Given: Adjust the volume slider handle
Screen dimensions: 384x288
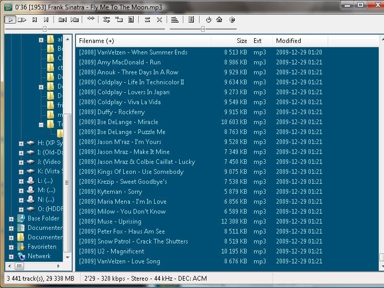Looking at the screenshot, I should (203, 29).
